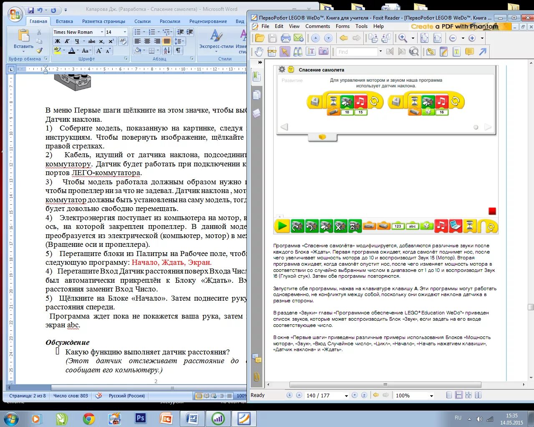Show paragraph marks with the ¶ button

178,50
